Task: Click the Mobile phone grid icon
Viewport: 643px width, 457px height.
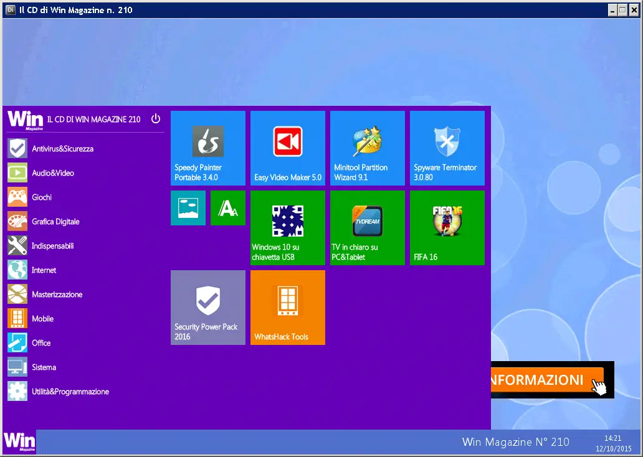Action: 17,318
